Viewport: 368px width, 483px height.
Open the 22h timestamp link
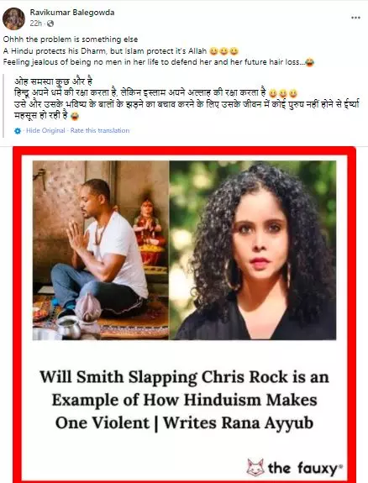[36, 24]
